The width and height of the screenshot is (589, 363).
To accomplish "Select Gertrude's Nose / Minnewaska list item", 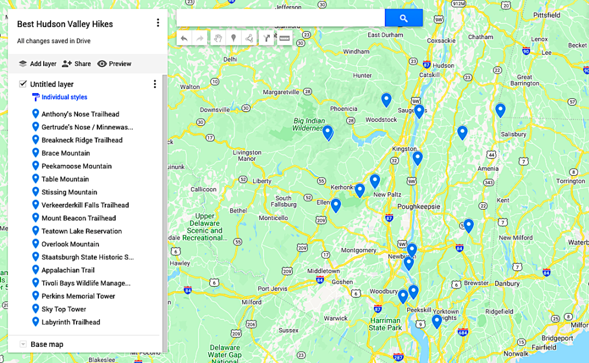I will [86, 127].
